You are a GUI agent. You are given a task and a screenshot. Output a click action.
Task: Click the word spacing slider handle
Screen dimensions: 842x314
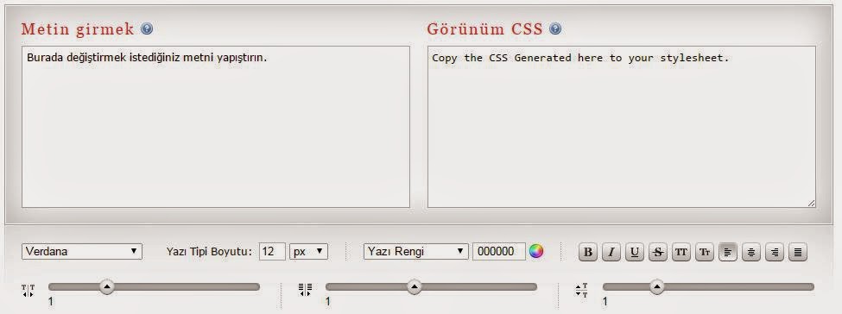(x=414, y=287)
